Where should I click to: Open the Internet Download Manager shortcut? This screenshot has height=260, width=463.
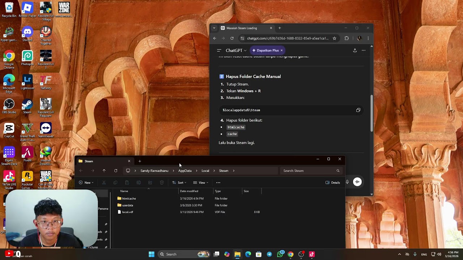point(46,156)
